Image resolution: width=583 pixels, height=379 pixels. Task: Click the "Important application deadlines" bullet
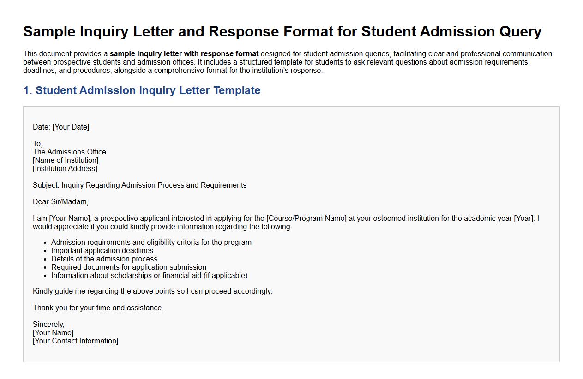pyautogui.click(x=102, y=251)
